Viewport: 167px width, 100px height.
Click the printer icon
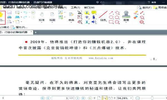9,17
